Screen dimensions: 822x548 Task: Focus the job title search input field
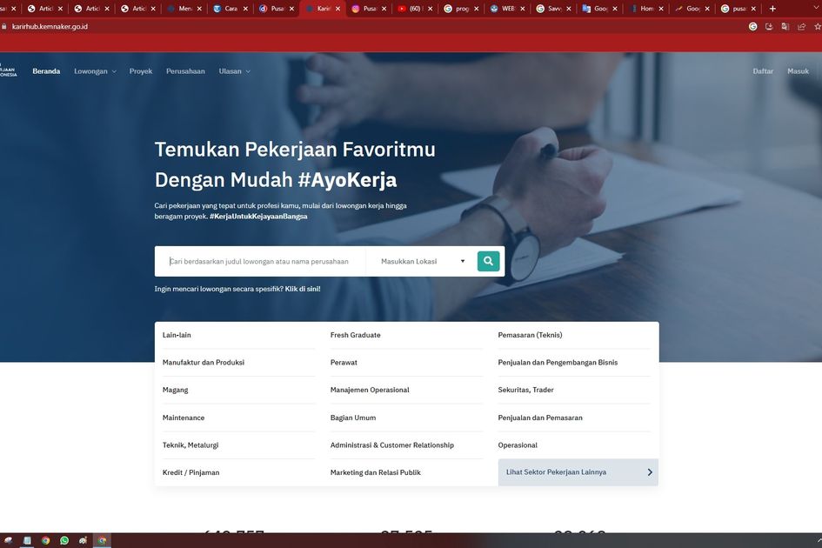[x=261, y=261]
